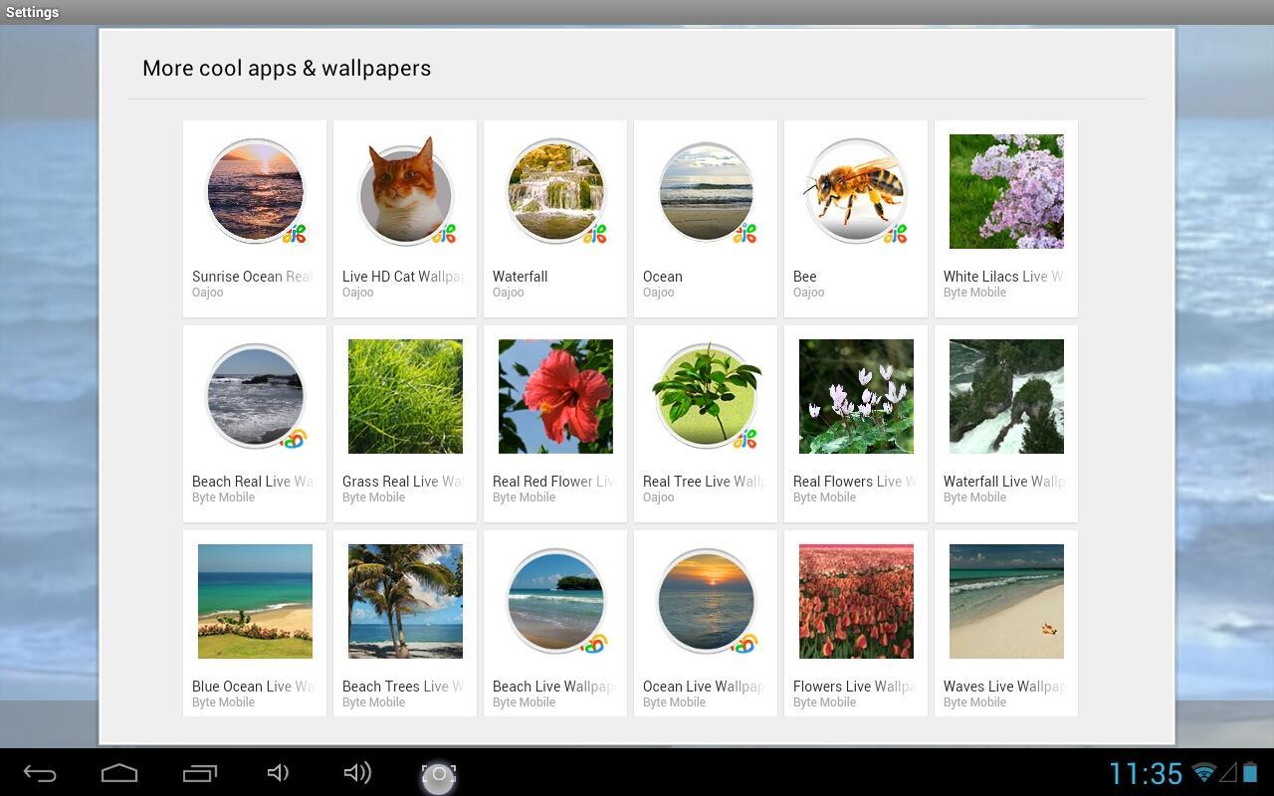Choose the Flowers Live Wallpaper tulip thumbnail
The height and width of the screenshot is (796, 1274).
click(x=856, y=601)
